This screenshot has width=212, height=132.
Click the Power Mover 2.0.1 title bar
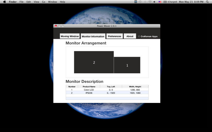coord(107,26)
